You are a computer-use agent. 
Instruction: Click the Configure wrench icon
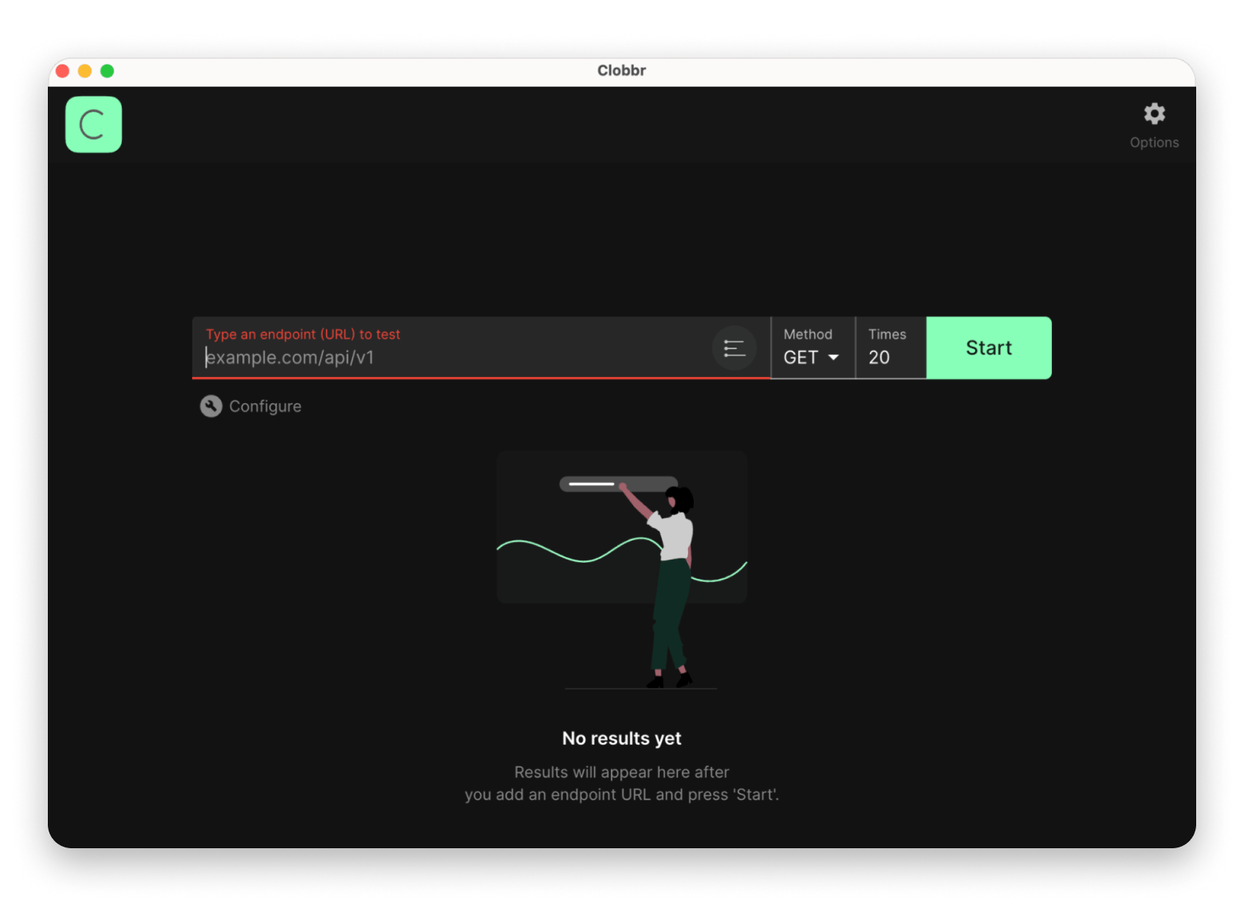tap(211, 407)
